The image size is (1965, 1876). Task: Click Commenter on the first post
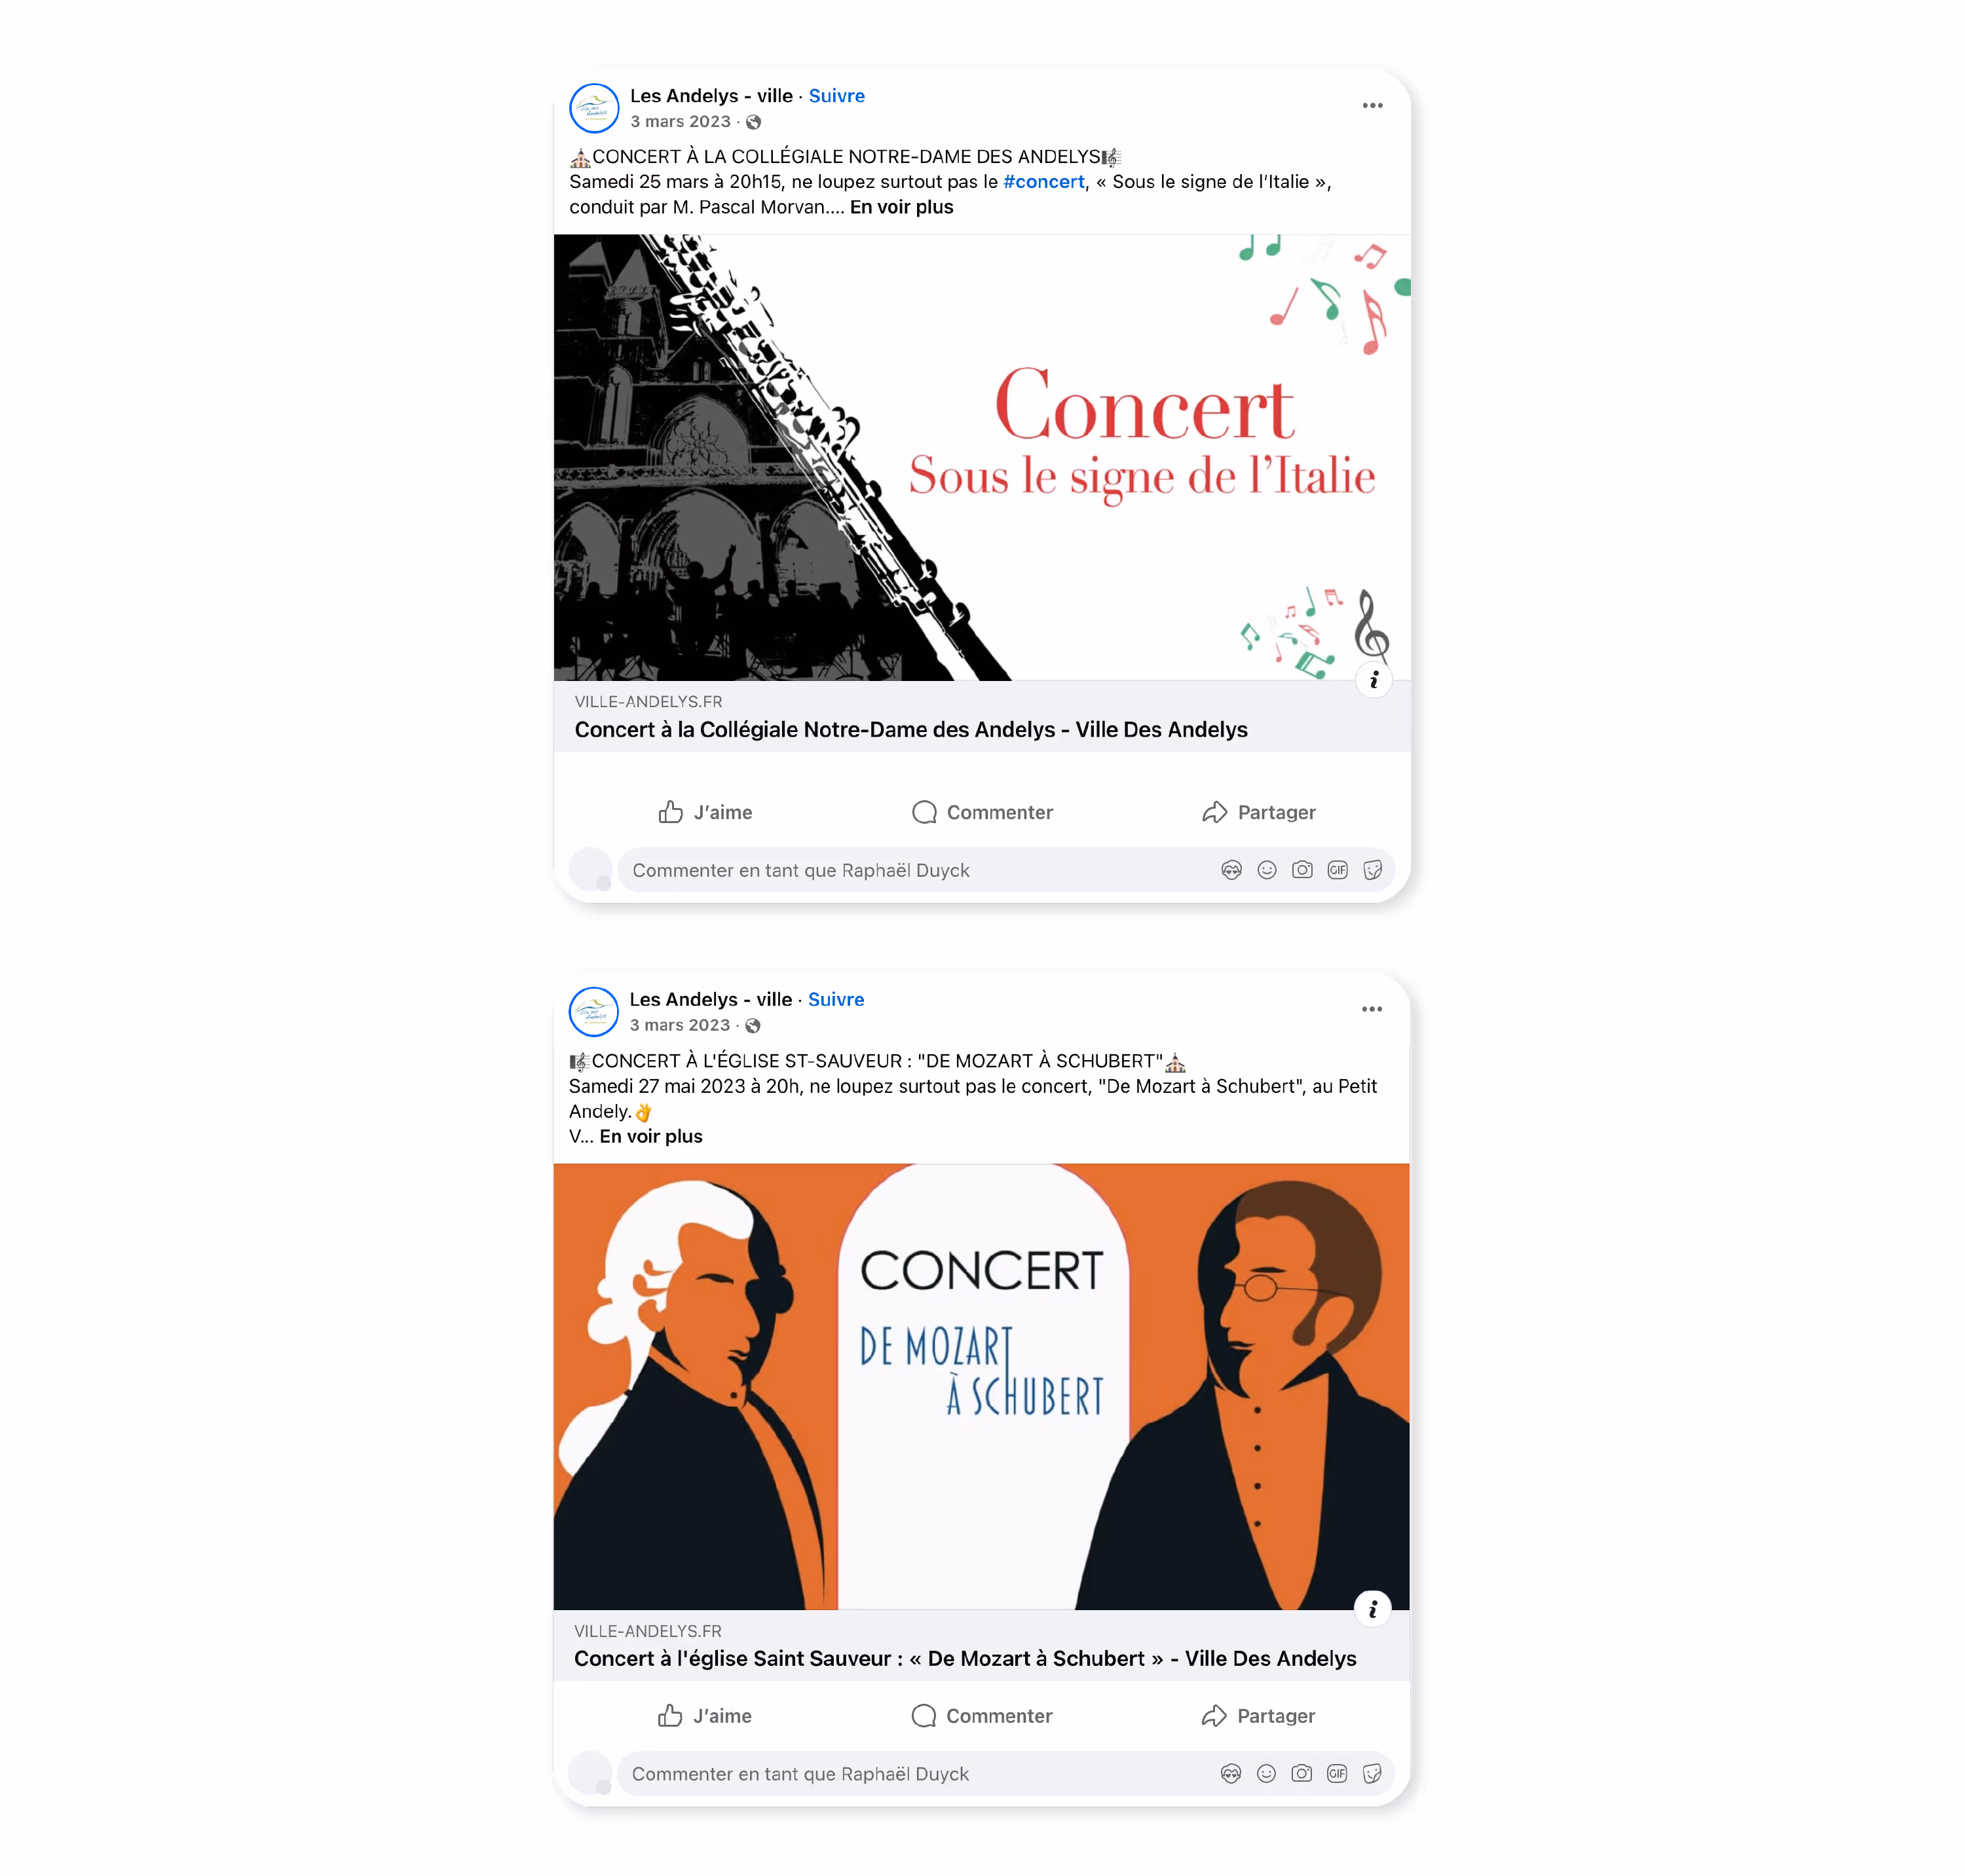[x=981, y=812]
